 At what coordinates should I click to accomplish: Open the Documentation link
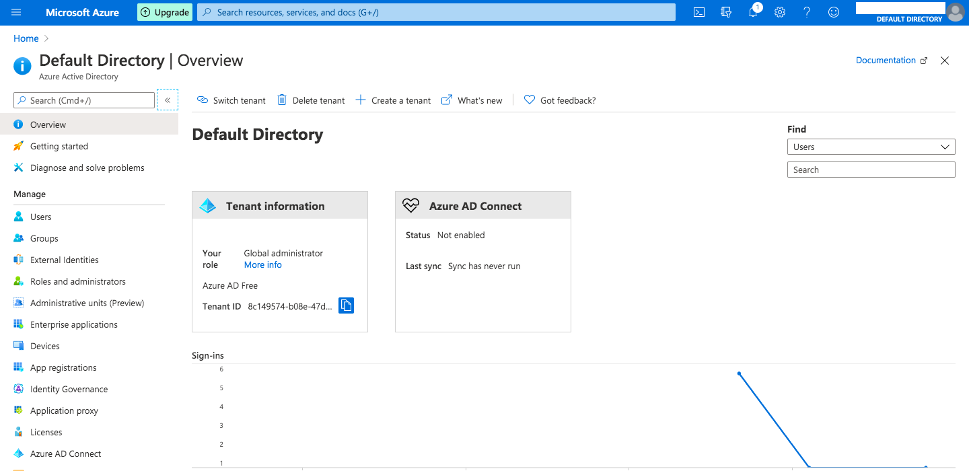coord(892,60)
